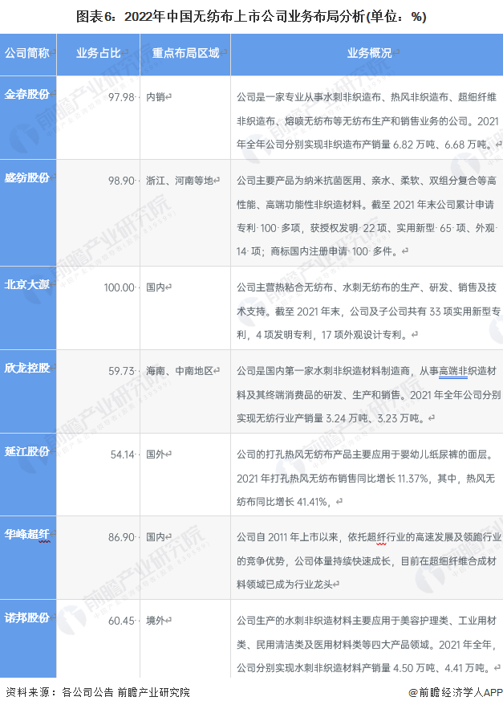Click the value 97.98
The width and height of the screenshot is (503, 709).
(x=121, y=97)
